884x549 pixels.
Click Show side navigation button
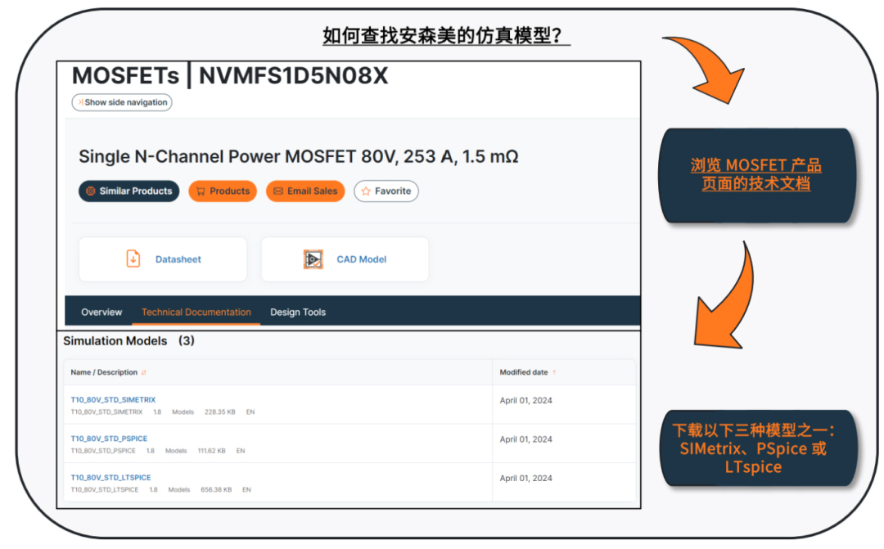(122, 102)
